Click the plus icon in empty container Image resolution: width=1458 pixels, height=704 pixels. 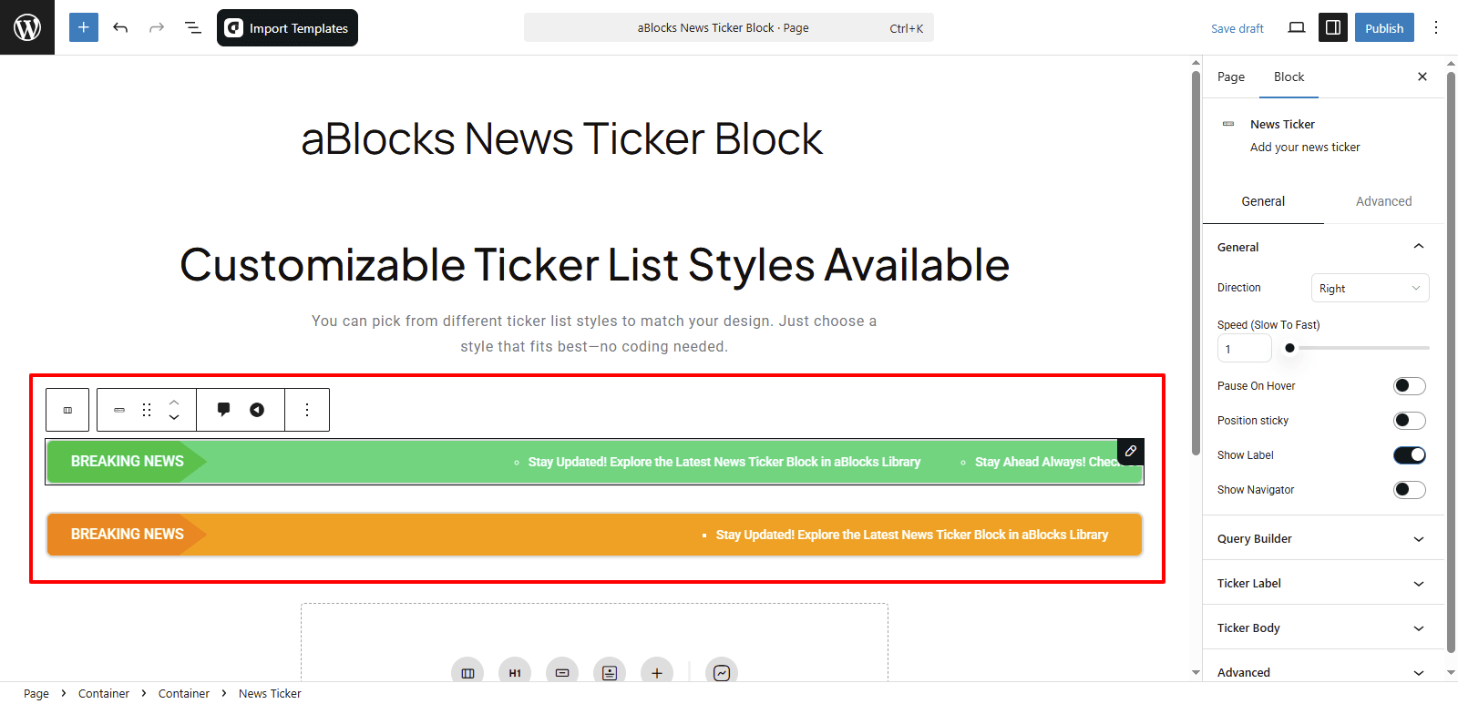[657, 673]
